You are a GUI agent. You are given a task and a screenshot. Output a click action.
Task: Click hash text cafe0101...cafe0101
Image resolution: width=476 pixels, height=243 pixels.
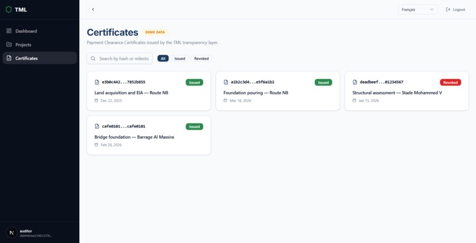click(x=123, y=126)
